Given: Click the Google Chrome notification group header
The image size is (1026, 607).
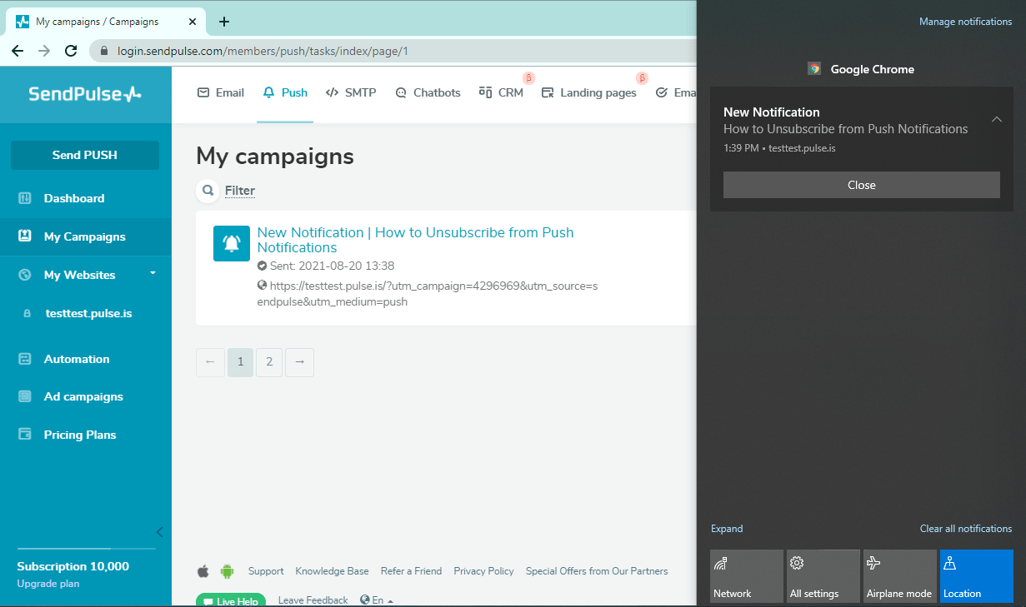Looking at the screenshot, I should point(861,69).
